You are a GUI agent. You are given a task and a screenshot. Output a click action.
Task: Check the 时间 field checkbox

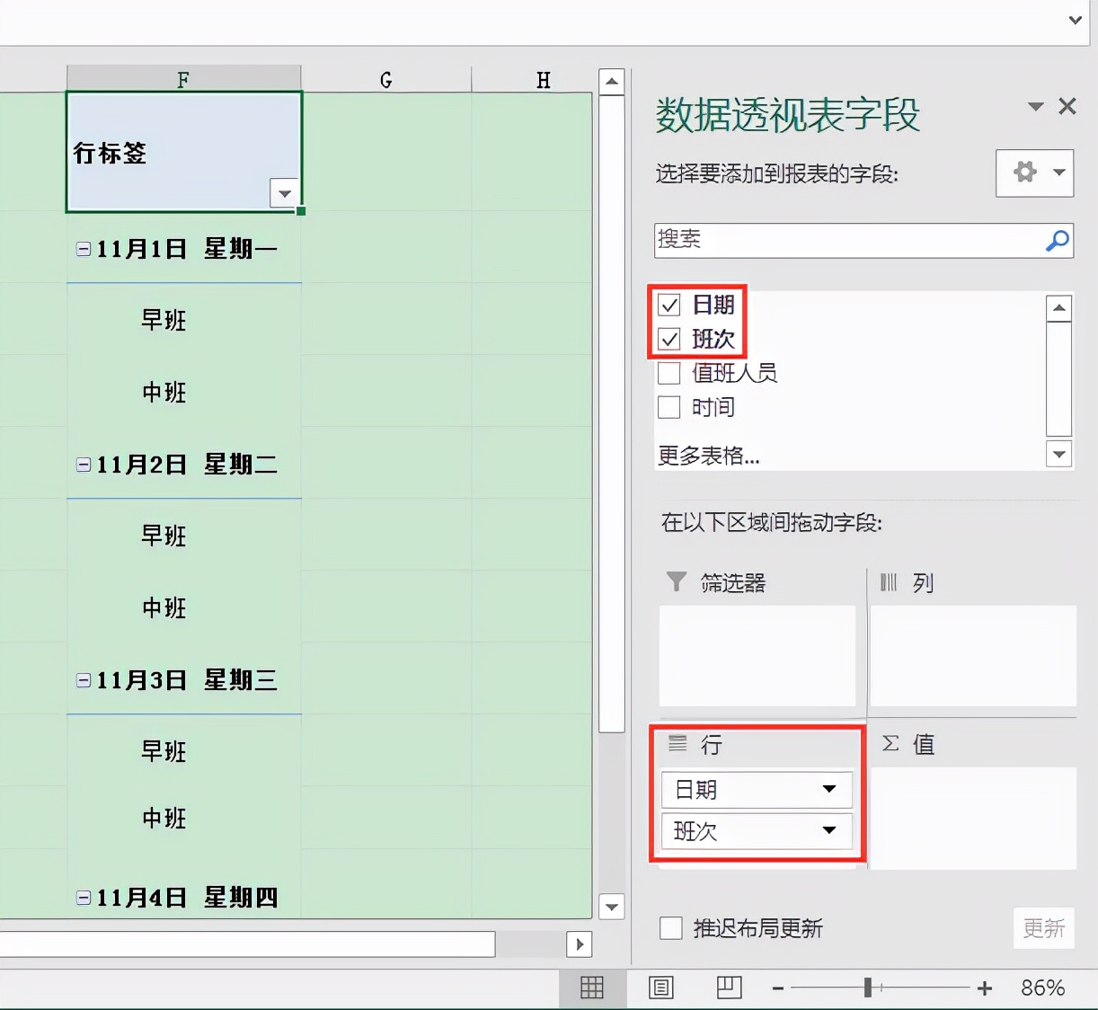pos(669,407)
